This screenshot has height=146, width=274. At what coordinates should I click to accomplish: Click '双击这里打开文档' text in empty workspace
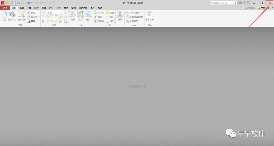tap(137, 86)
